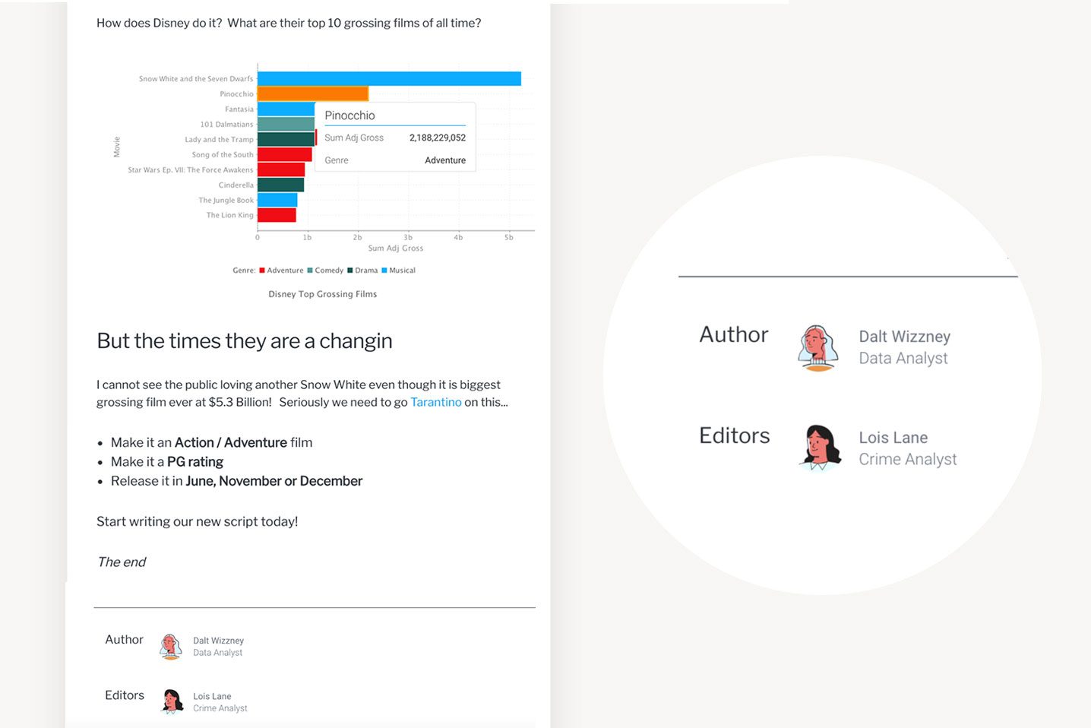Select the 101 Dalmatians bar
Viewport: 1091px width, 728px height.
(286, 124)
